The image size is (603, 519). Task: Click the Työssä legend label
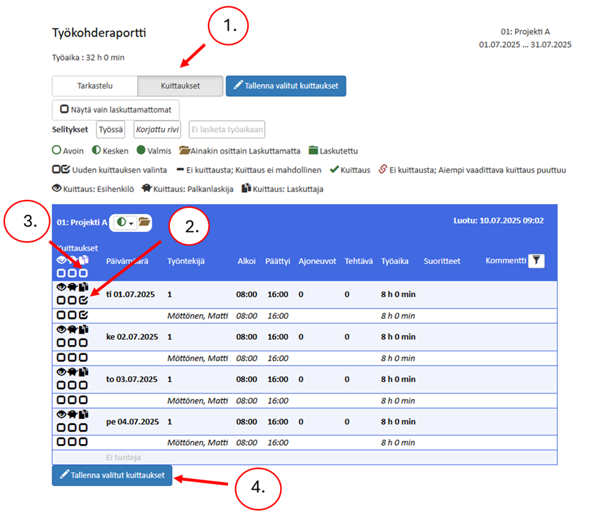click(x=111, y=129)
